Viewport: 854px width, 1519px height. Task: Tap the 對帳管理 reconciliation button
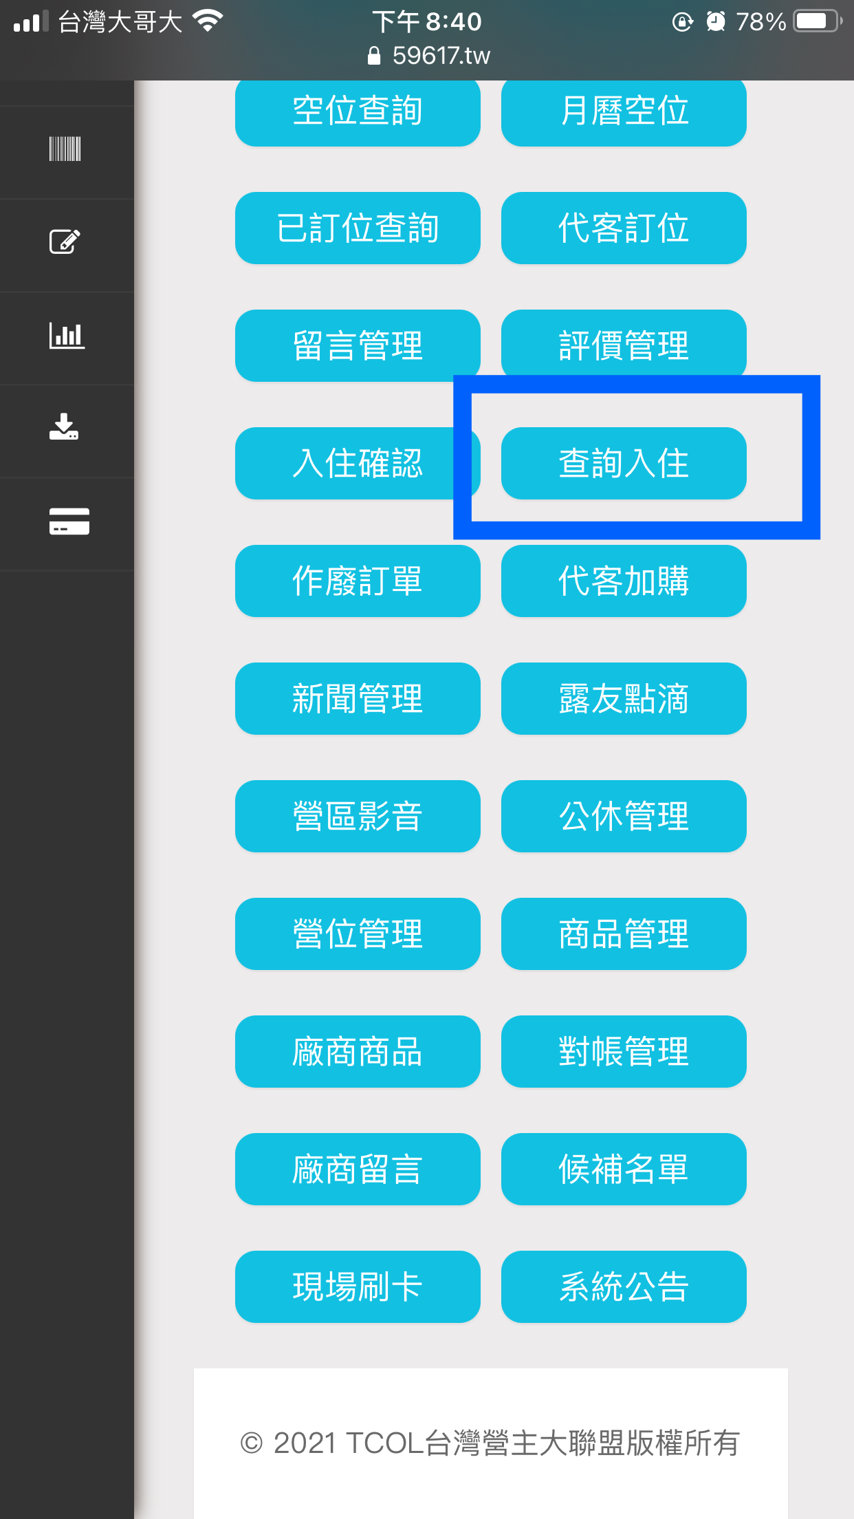(624, 1051)
